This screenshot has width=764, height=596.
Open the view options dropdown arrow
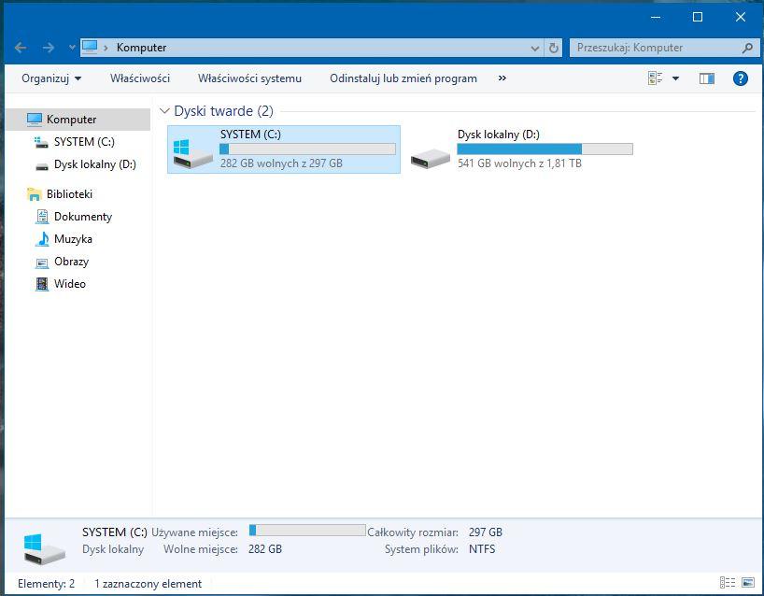pos(675,78)
